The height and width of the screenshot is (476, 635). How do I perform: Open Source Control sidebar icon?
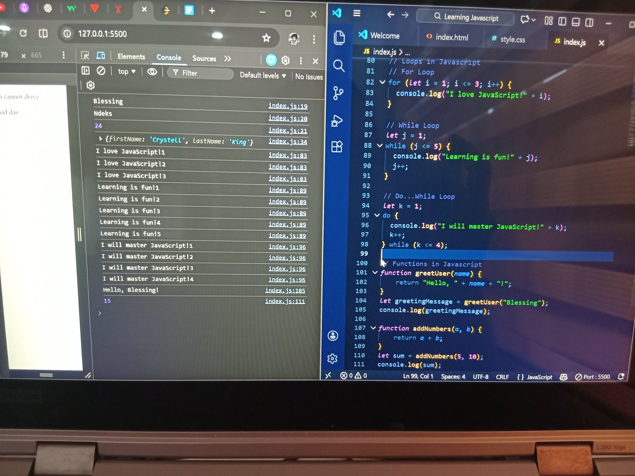[338, 94]
